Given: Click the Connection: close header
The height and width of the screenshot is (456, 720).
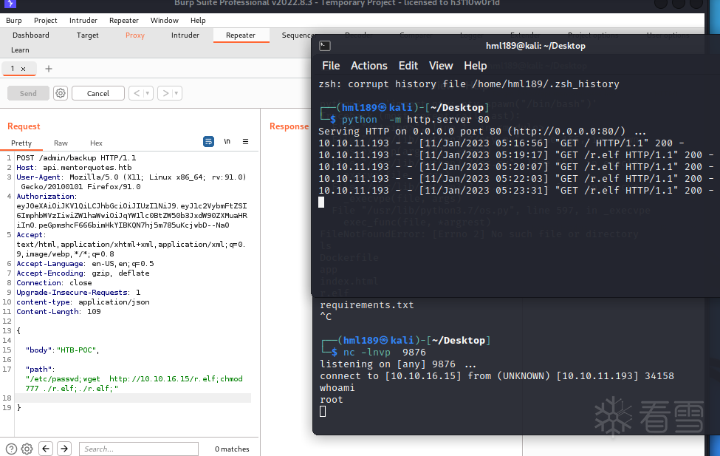Looking at the screenshot, I should (x=54, y=283).
